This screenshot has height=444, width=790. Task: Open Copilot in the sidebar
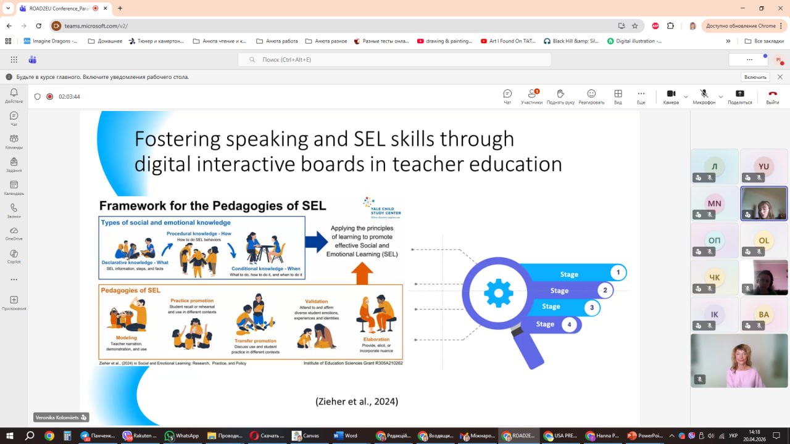click(14, 256)
